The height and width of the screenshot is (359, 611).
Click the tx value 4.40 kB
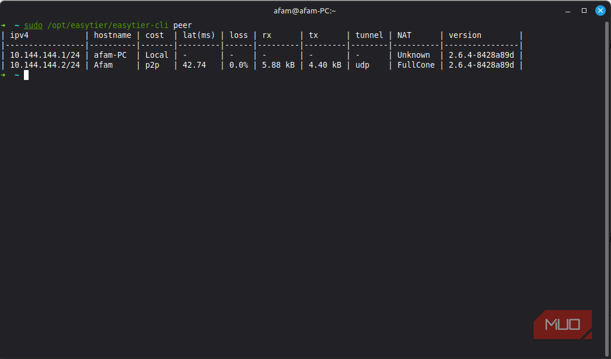pyautogui.click(x=325, y=65)
